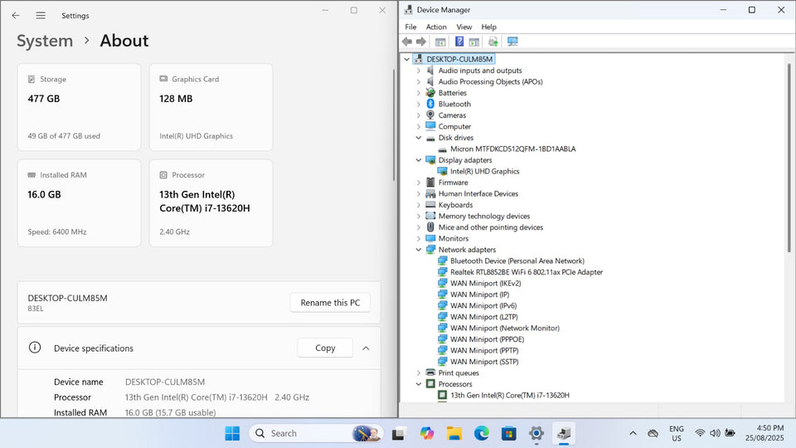Image resolution: width=796 pixels, height=448 pixels.
Task: Click ENG US language indicator
Action: pyautogui.click(x=677, y=433)
